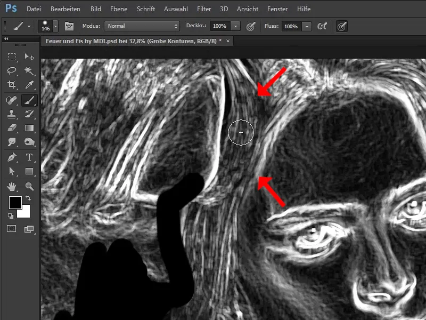The image size is (426, 320).
Task: Select the Path Selection tool
Action: tap(11, 171)
